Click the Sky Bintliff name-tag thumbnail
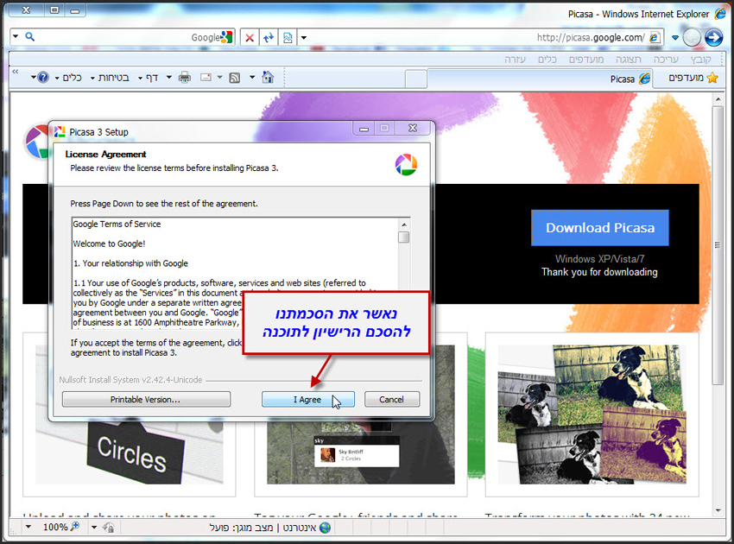734x544 pixels. (x=357, y=452)
